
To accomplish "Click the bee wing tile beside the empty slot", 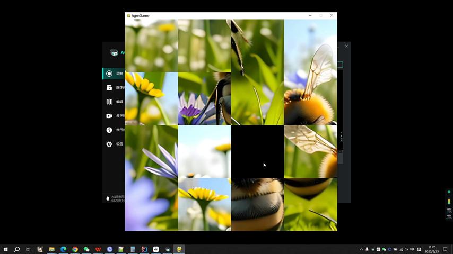I will point(310,151).
